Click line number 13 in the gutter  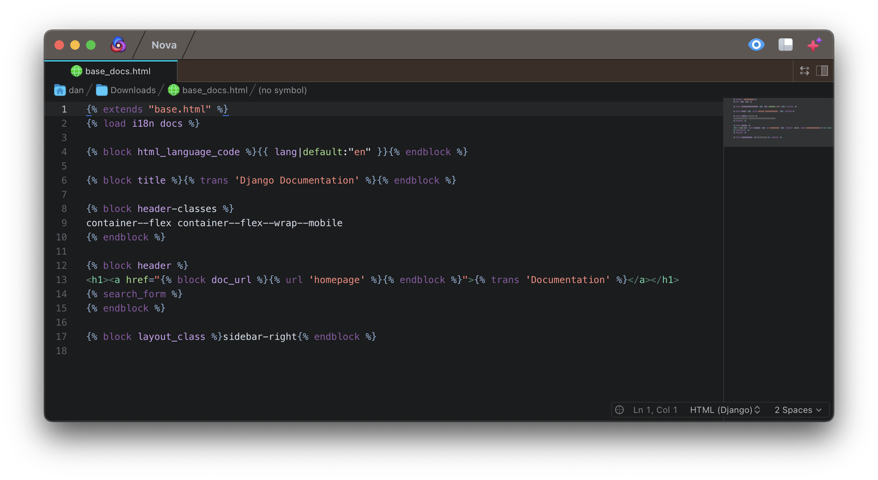[62, 279]
